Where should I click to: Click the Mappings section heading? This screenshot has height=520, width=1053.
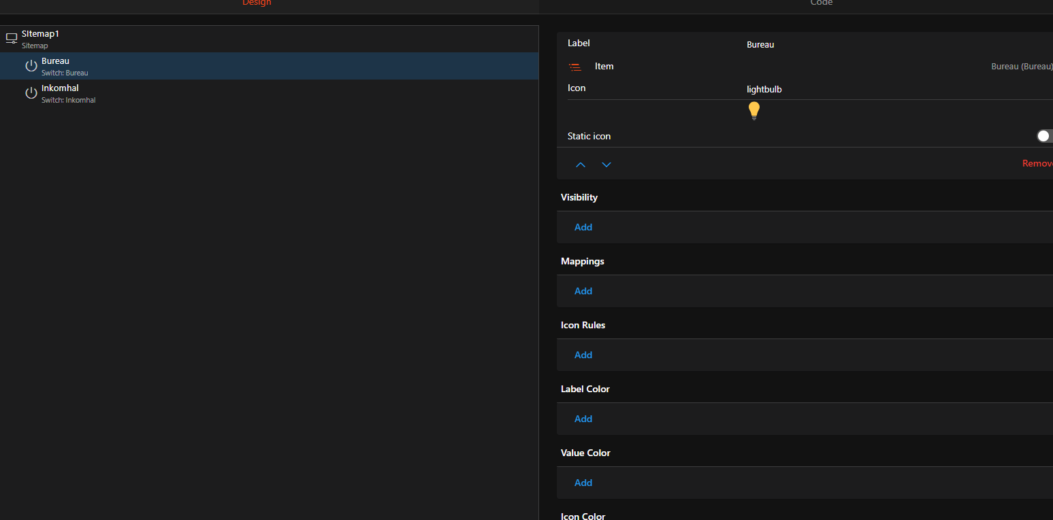pos(583,261)
